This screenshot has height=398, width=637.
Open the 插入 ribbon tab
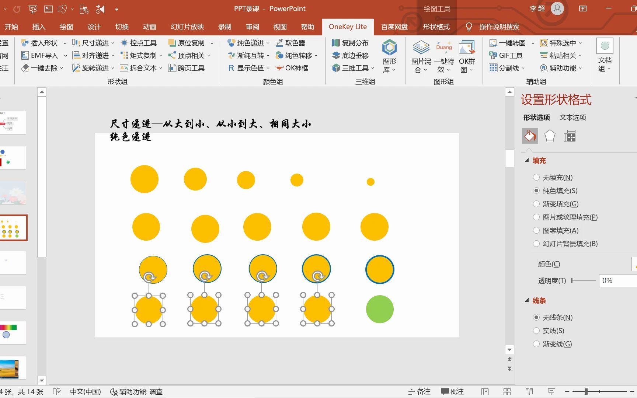coord(39,27)
